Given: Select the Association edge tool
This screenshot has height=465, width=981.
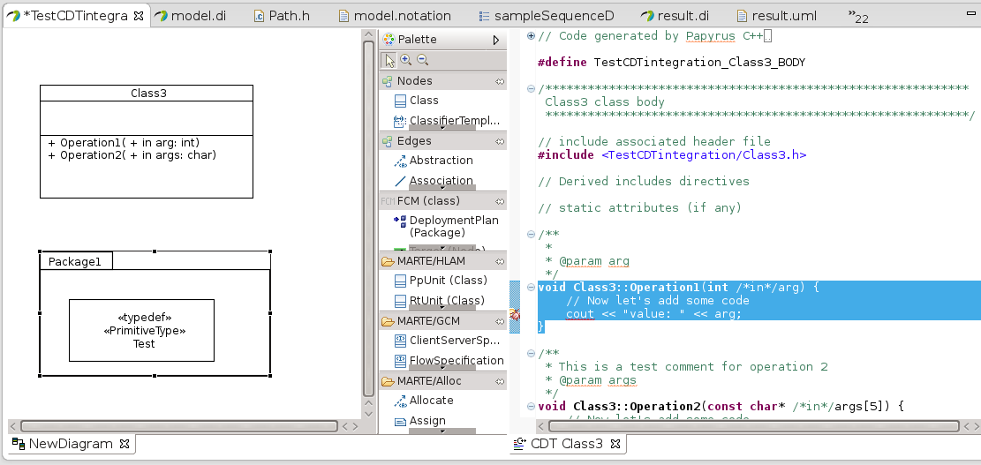Looking at the screenshot, I should click(440, 181).
